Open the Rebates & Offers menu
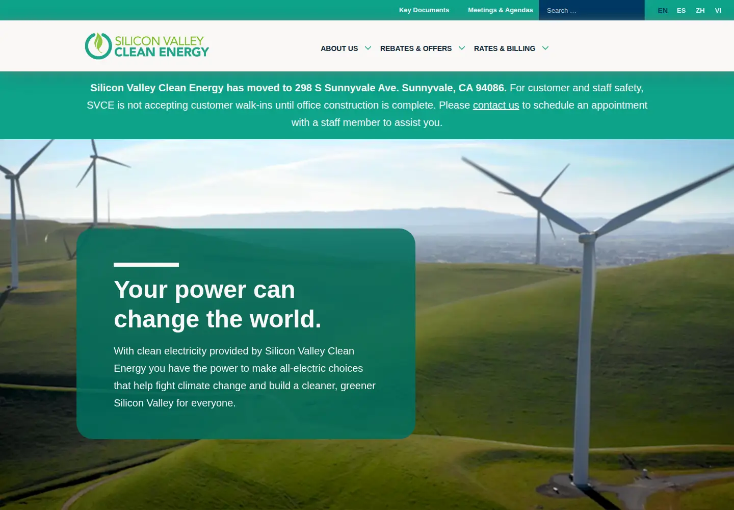 (416, 48)
